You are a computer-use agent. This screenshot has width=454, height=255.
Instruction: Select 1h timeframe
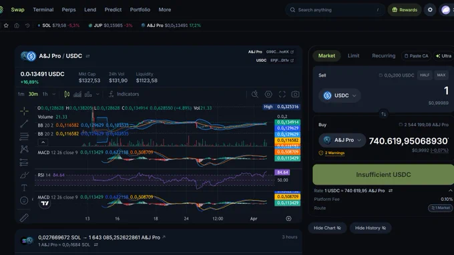45,94
